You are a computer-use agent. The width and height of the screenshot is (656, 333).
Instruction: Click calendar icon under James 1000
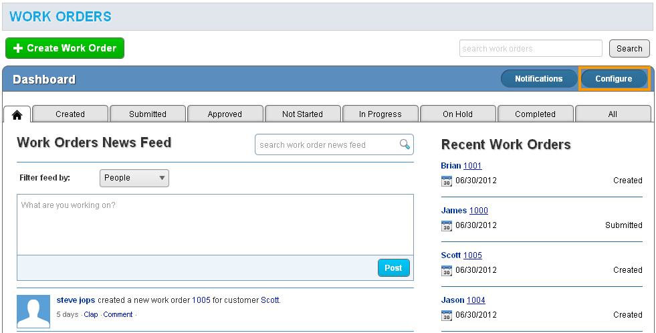tap(447, 225)
